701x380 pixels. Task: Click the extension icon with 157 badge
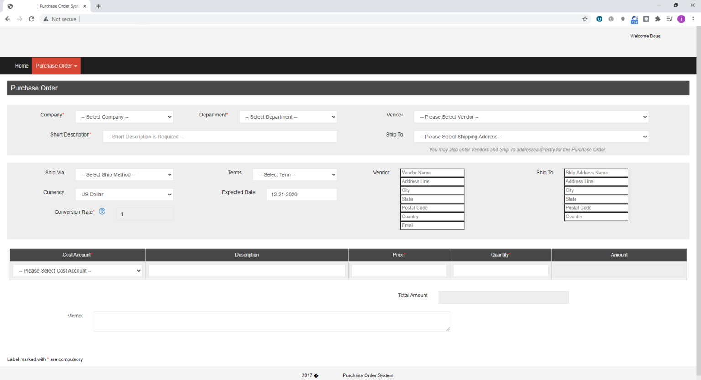(634, 20)
